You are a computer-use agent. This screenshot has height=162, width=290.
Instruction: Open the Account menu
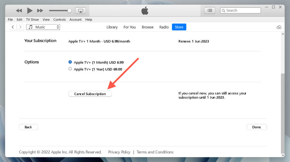[x=75, y=20]
